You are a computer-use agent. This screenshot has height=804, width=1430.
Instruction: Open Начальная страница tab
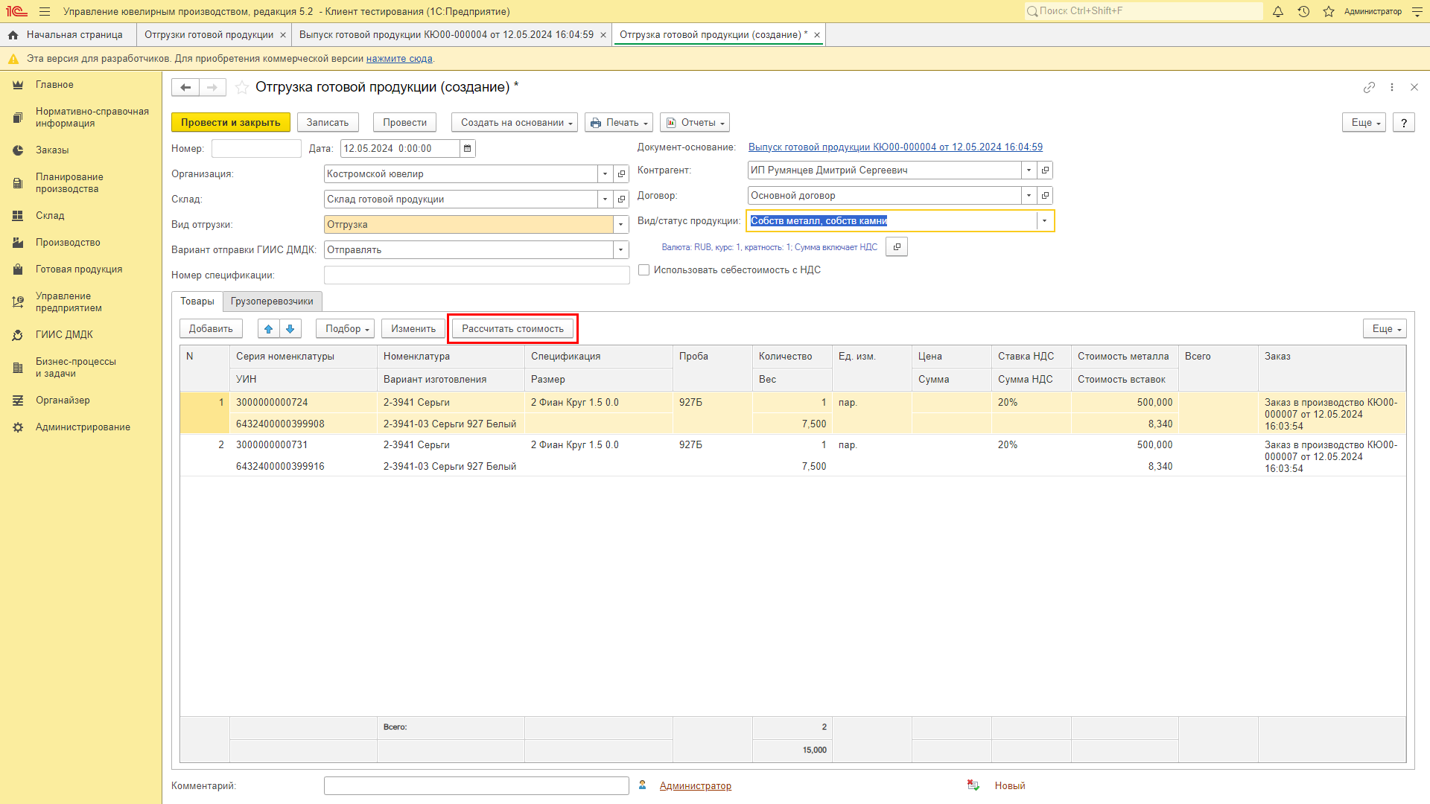point(69,35)
